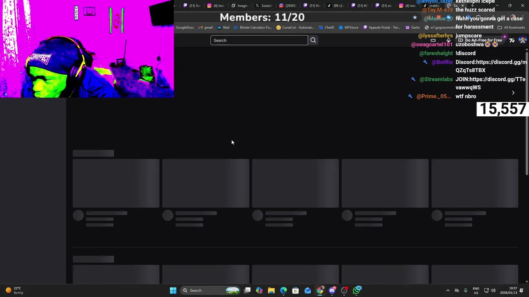Open the Bitrate Calculator bookmark
The image size is (529, 297).
point(253,28)
